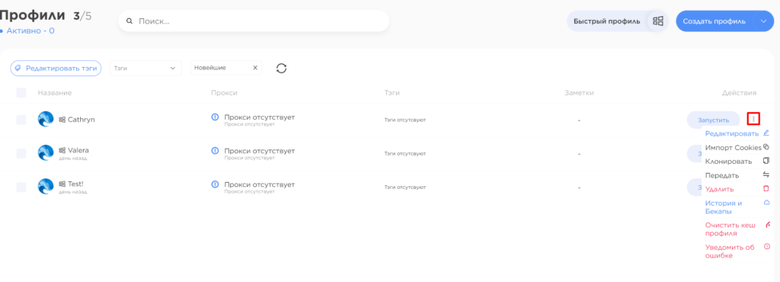Launch Cathryn with the Запустить button
The image size is (780, 282).
point(713,120)
